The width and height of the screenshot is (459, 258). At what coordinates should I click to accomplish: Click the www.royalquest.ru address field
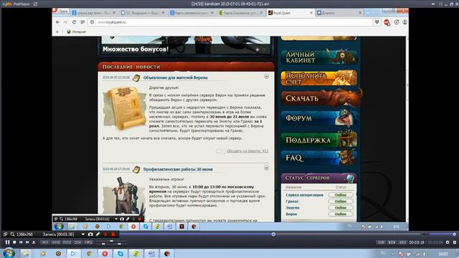pos(229,22)
